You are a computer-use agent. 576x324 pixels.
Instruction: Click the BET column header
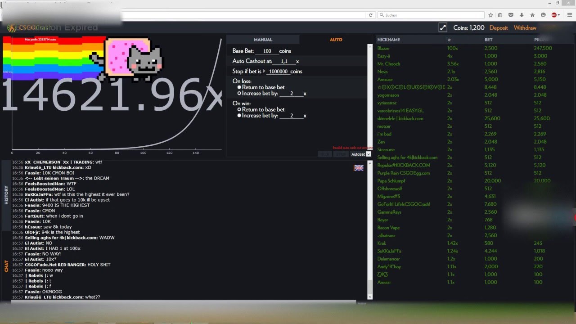(x=489, y=40)
